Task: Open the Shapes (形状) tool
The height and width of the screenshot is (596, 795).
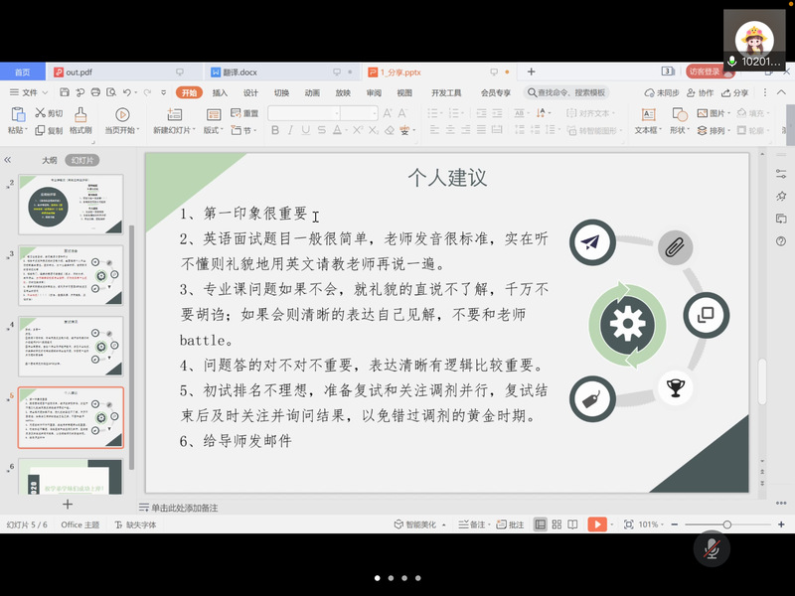Action: click(x=679, y=121)
